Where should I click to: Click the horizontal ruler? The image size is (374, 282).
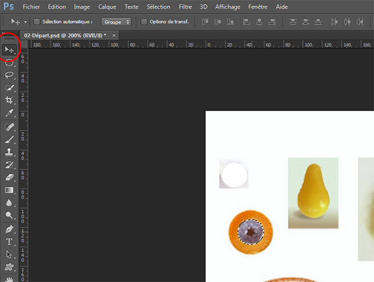click(x=200, y=45)
